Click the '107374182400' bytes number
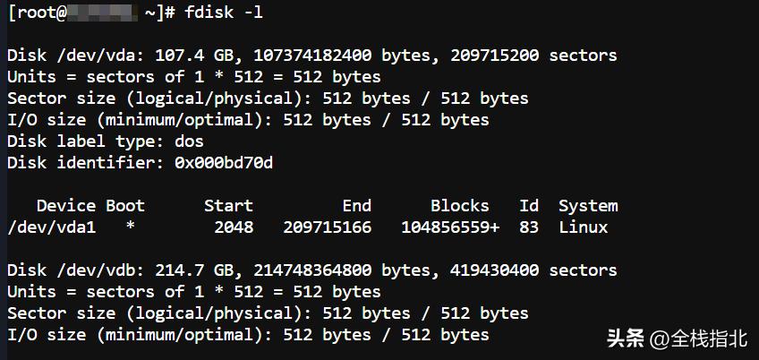This screenshot has width=759, height=360. click(312, 56)
